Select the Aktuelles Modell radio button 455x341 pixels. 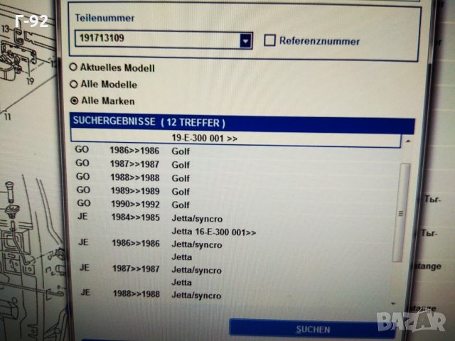point(75,68)
